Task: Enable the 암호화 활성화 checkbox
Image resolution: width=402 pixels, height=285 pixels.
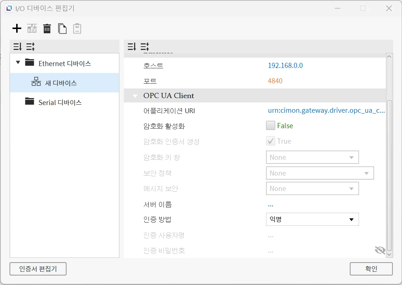Action: (x=271, y=126)
